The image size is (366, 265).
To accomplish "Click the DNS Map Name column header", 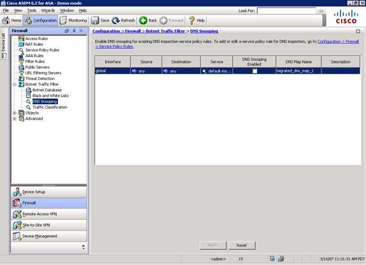I will (299, 62).
